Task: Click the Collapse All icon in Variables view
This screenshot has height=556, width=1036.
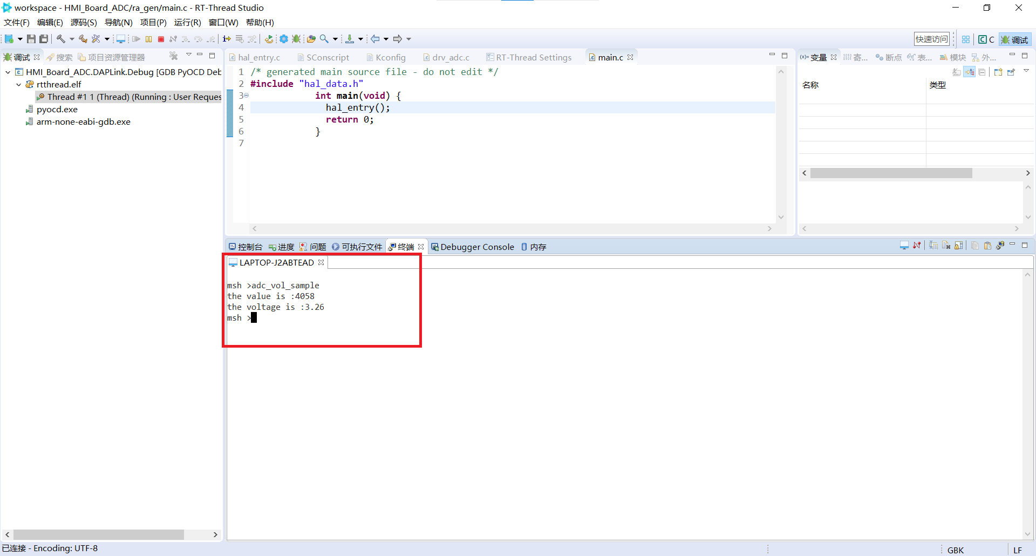Action: (x=982, y=72)
